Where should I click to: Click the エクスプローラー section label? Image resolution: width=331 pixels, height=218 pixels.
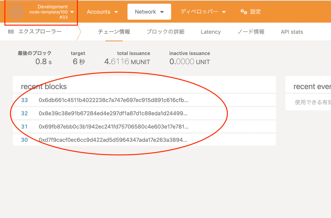click(x=40, y=32)
